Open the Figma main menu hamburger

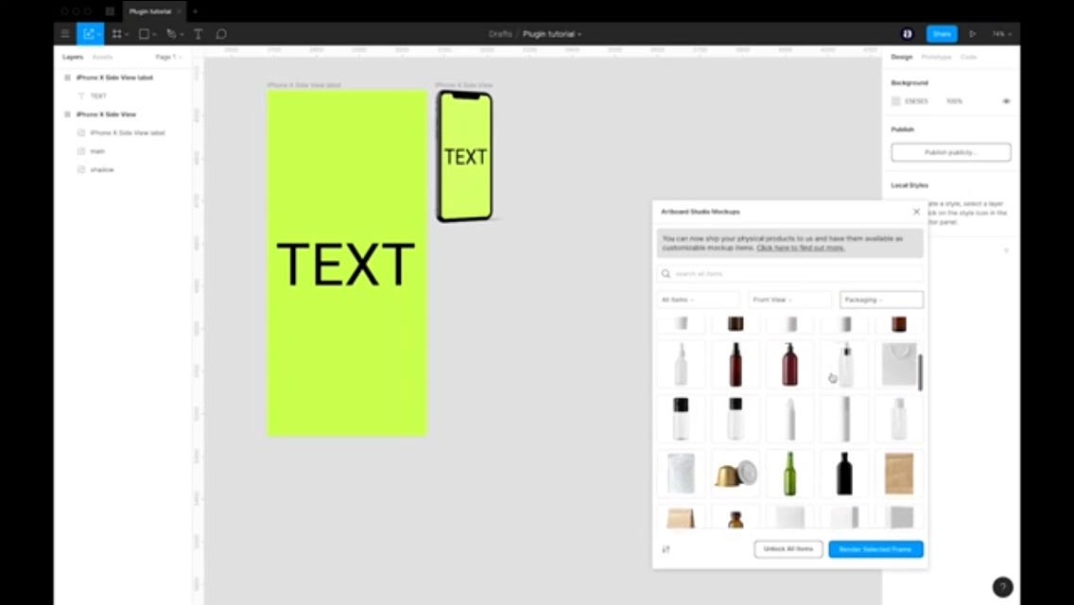[64, 33]
